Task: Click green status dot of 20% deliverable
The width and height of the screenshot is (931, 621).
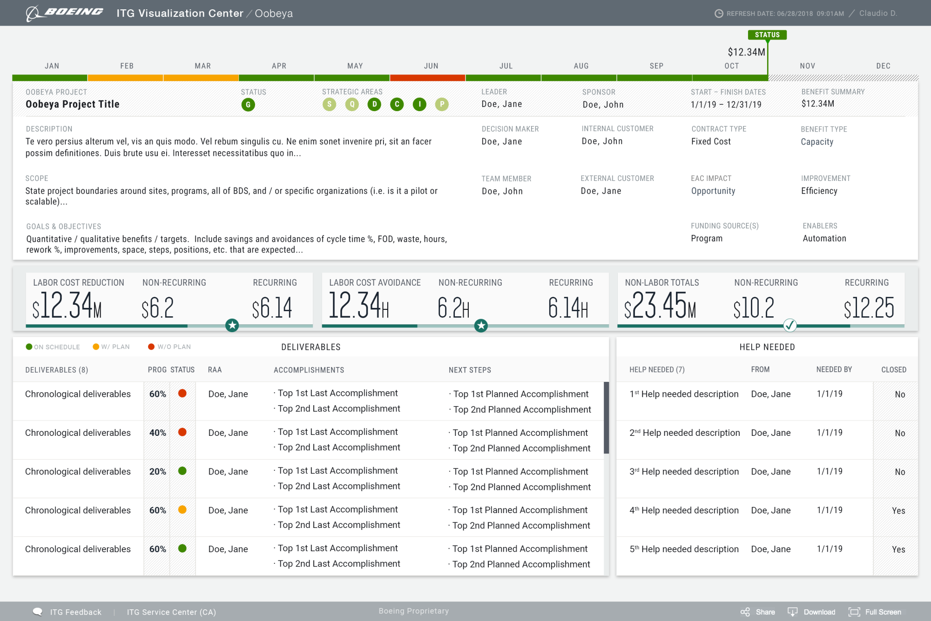Action: coord(182,471)
